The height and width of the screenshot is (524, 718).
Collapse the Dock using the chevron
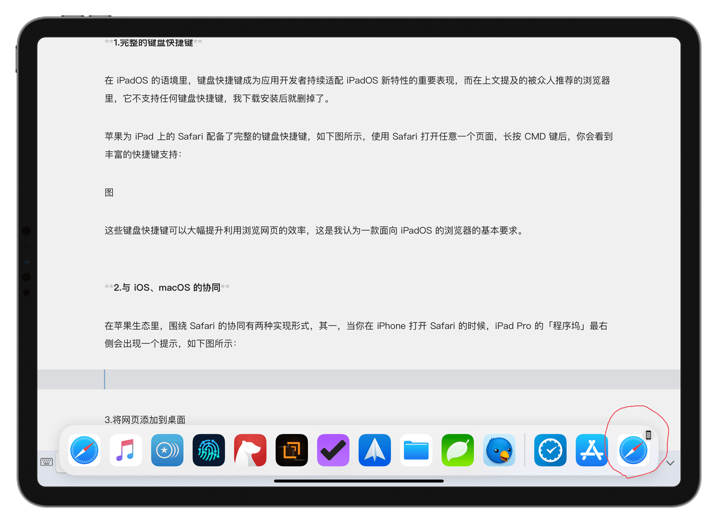coord(670,463)
